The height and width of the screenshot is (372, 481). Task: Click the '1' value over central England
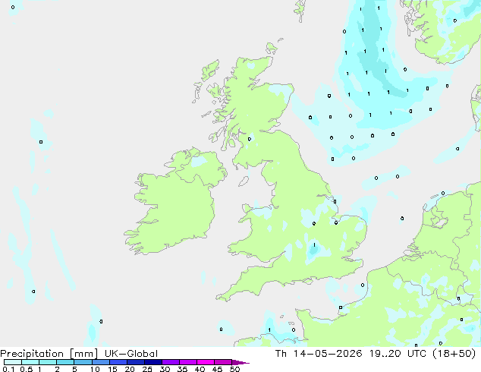pos(314,245)
